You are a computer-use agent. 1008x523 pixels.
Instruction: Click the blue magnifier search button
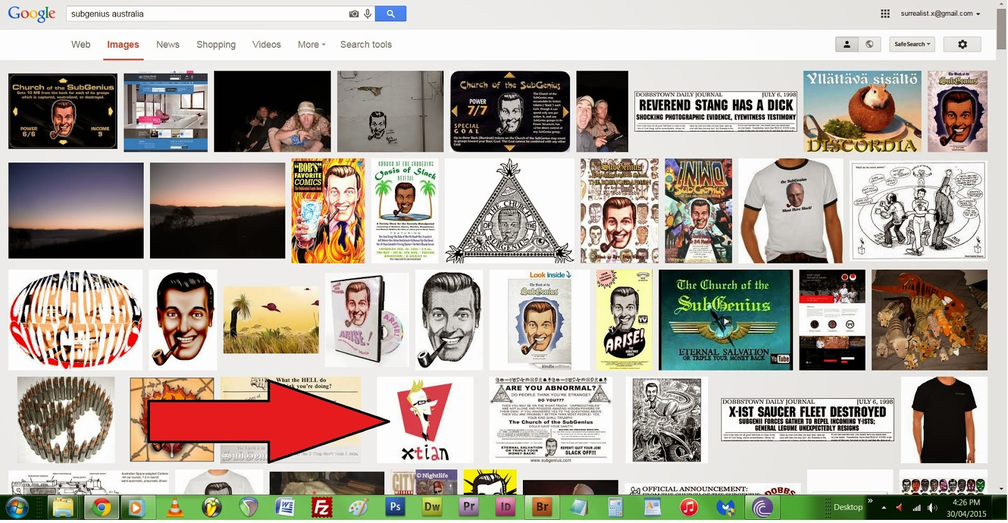pos(391,13)
